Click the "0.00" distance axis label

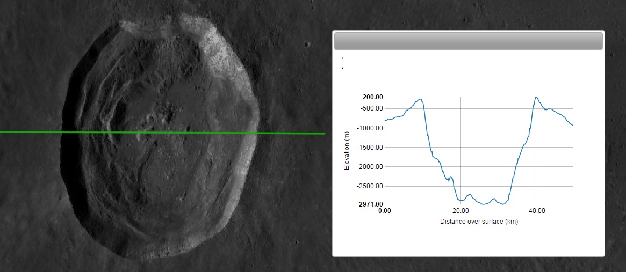tap(384, 210)
